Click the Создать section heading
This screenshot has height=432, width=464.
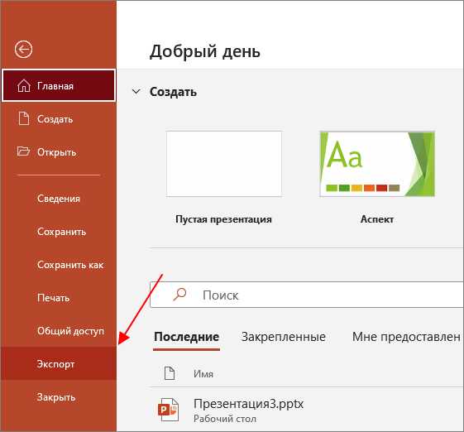173,92
